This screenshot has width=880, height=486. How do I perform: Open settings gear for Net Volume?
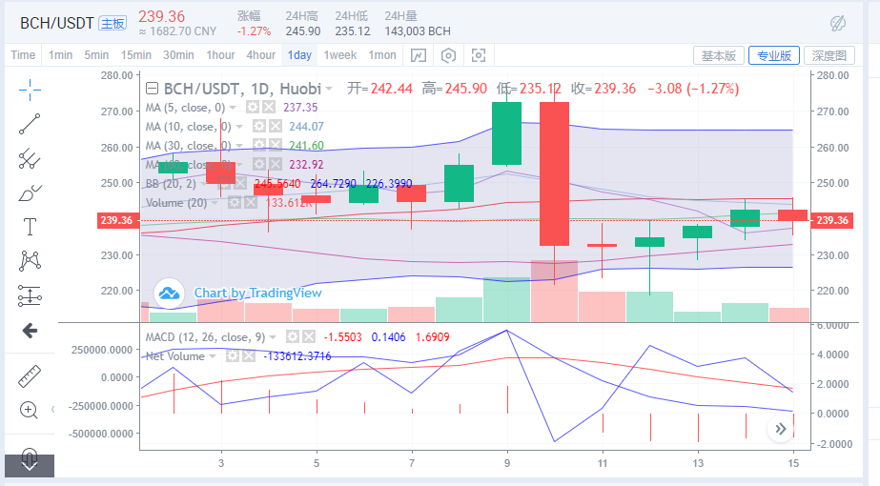pos(233,355)
